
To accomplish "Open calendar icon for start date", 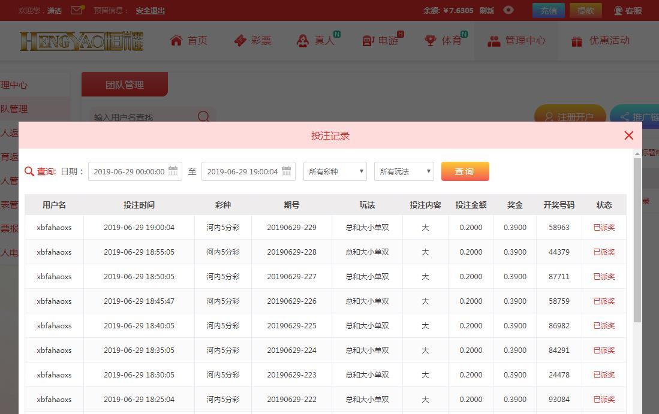I will (x=173, y=171).
